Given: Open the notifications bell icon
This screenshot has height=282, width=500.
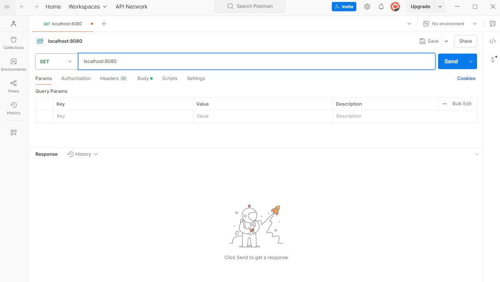Looking at the screenshot, I should [381, 7].
